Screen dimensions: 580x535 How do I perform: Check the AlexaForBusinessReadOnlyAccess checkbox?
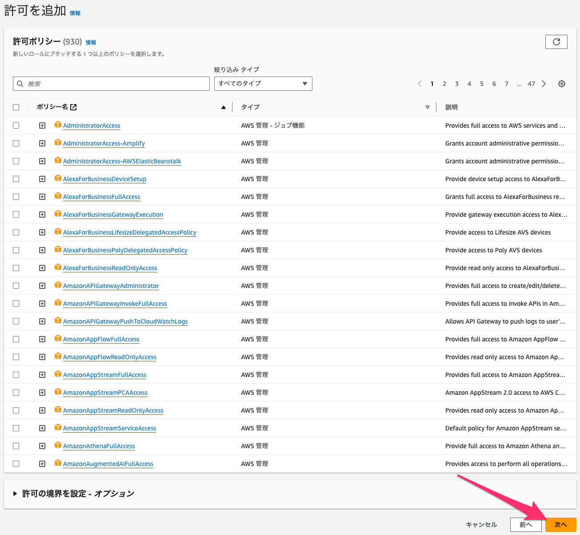[x=16, y=268]
